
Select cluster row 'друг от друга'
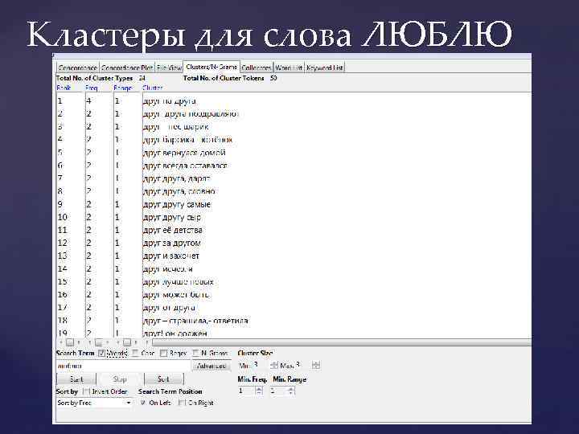(x=169, y=308)
